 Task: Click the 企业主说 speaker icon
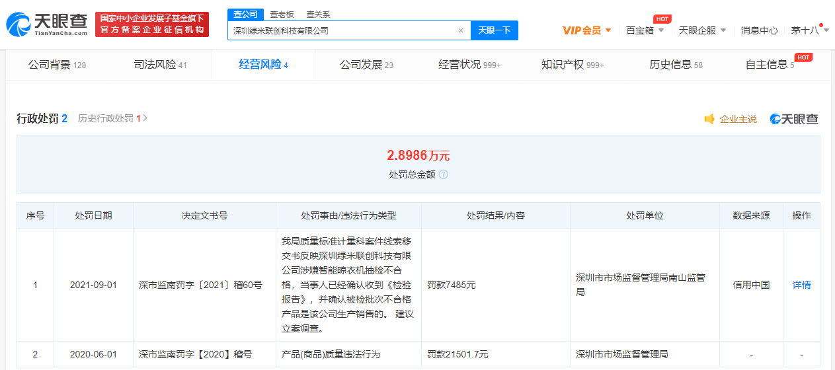(x=709, y=119)
